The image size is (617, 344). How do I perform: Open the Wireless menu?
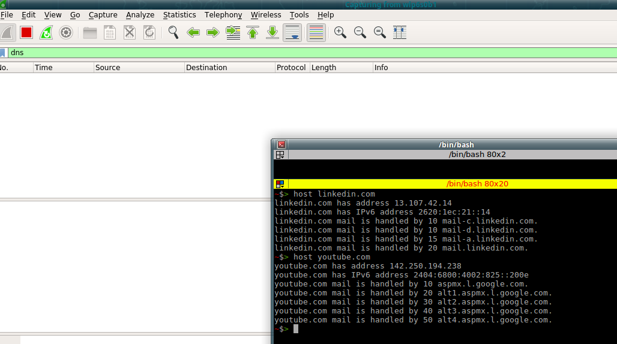[x=266, y=15]
